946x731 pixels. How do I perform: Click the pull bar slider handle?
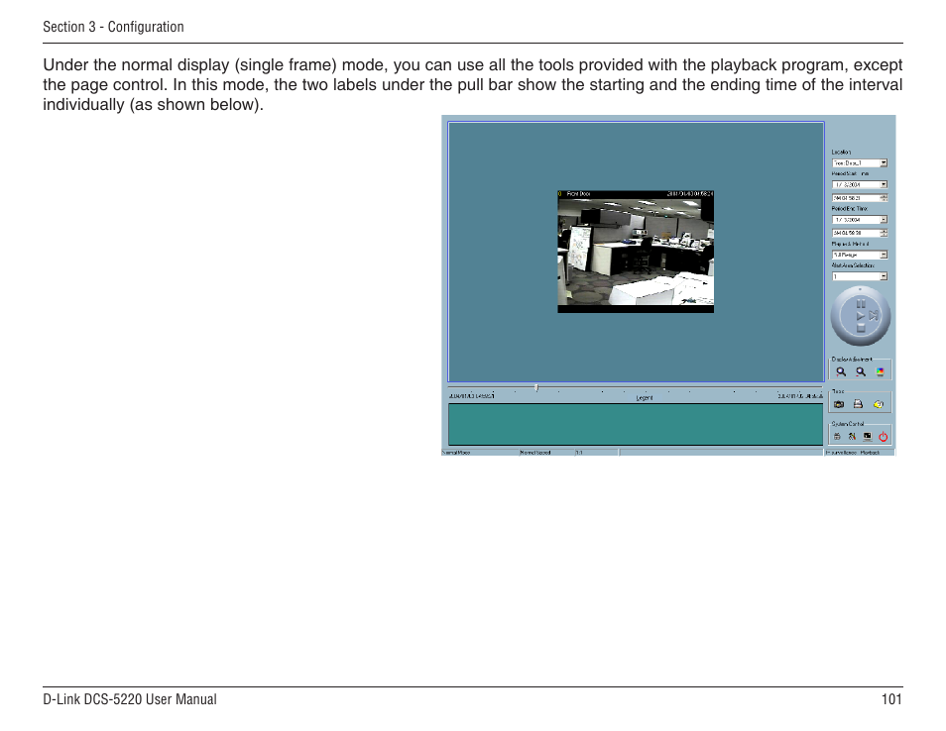536,388
